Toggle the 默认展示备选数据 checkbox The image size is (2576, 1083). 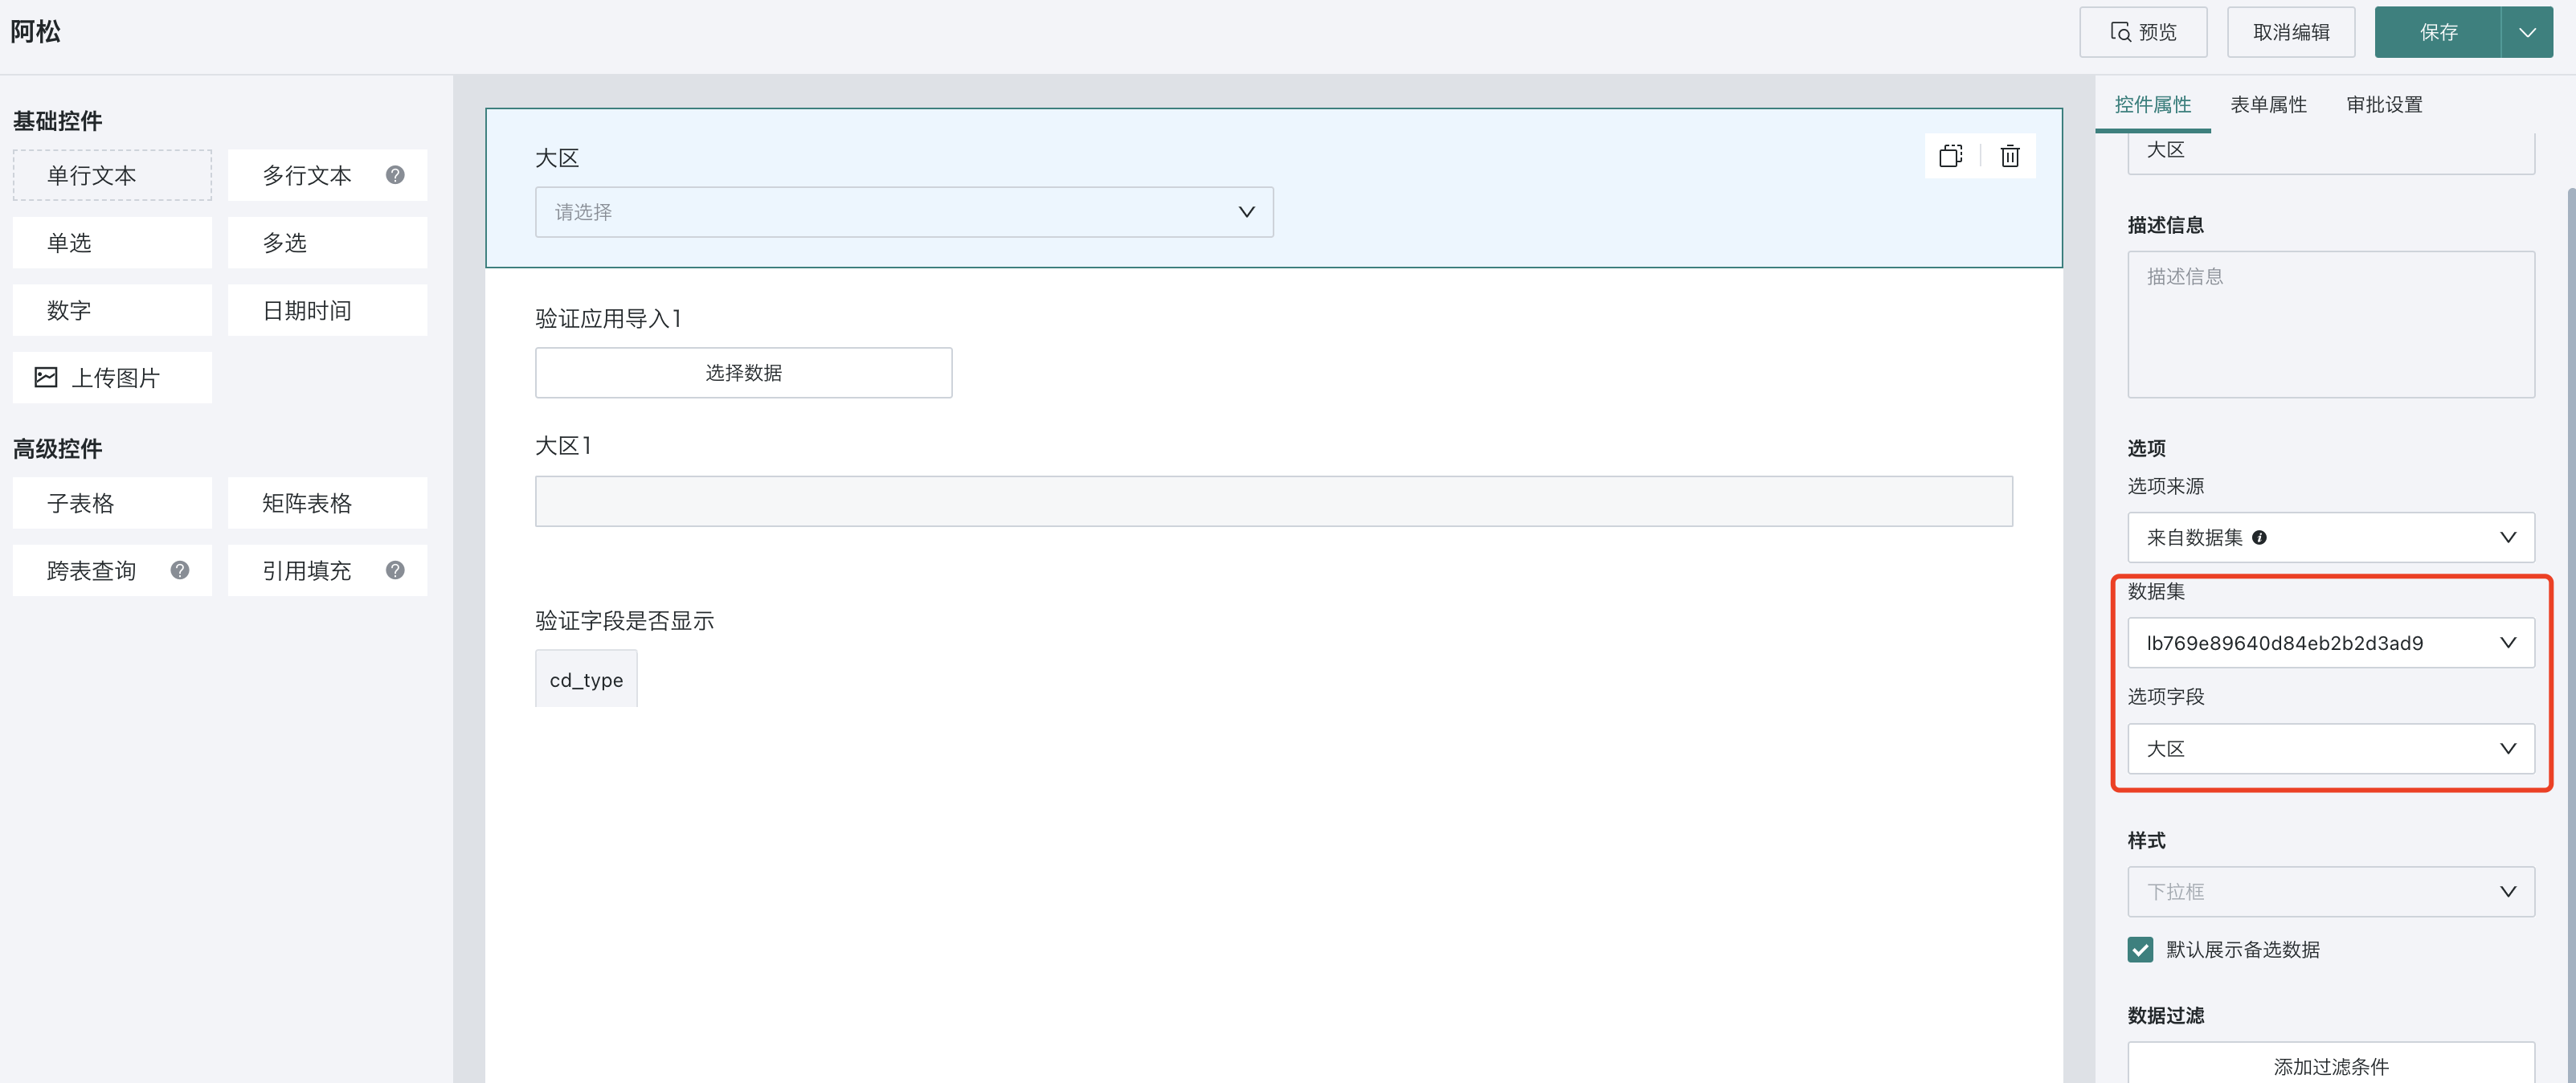pyautogui.click(x=2140, y=949)
